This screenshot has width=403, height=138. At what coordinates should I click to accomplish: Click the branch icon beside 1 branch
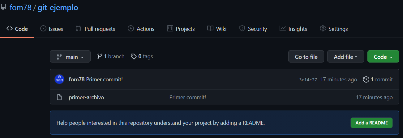pyautogui.click(x=100, y=56)
